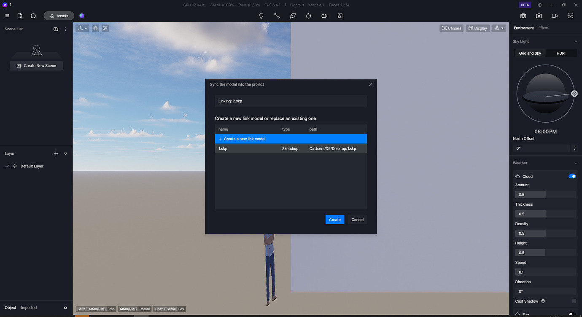The width and height of the screenshot is (582, 317).
Task: Select the Vegetation (leaf) tool
Action: click(x=293, y=16)
